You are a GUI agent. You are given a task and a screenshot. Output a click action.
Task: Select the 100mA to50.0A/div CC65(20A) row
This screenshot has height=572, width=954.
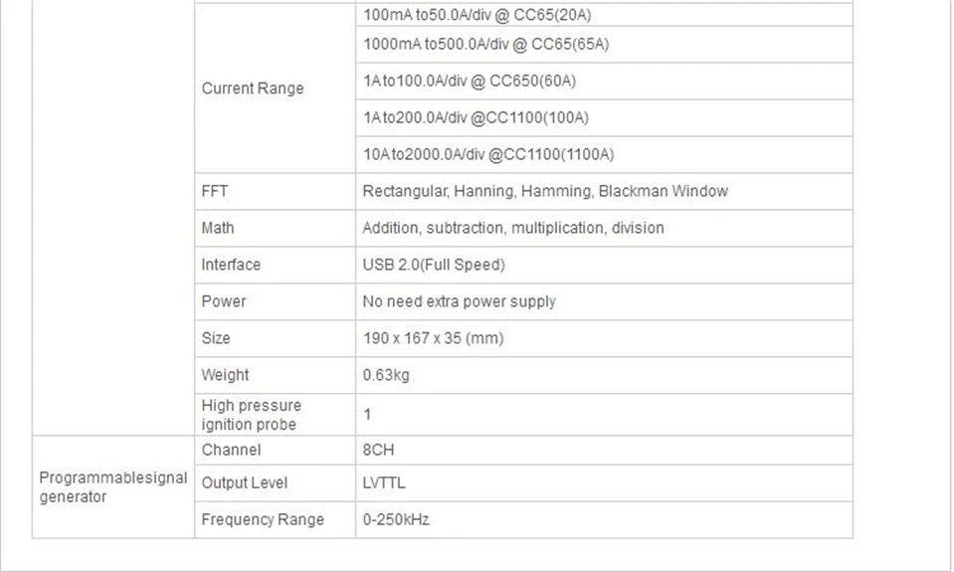(x=604, y=15)
